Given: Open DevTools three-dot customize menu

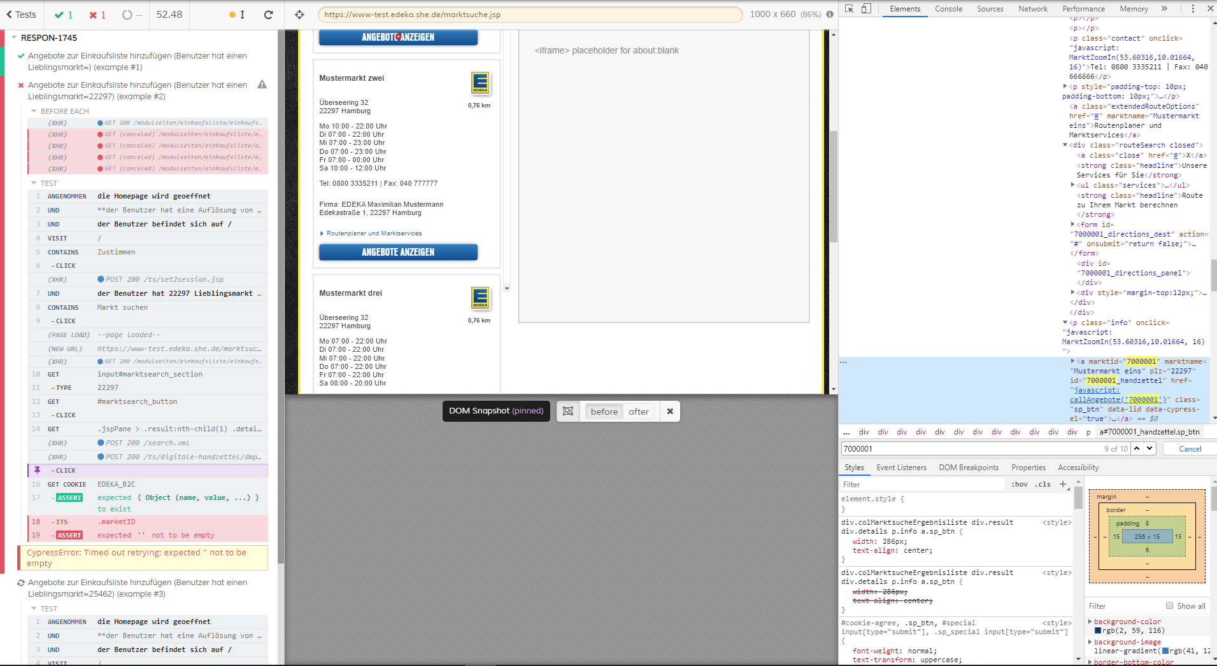Looking at the screenshot, I should [x=1193, y=9].
